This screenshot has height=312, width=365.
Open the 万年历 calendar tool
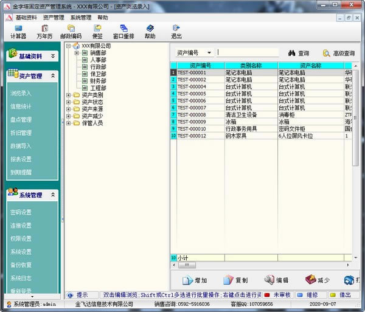(44, 31)
